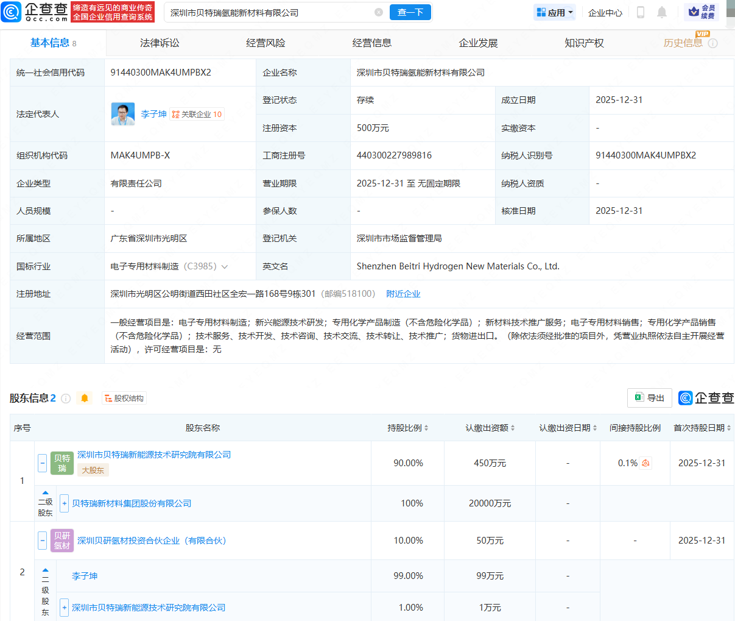Sort by 持股比例 column
735x621 pixels.
[407, 428]
